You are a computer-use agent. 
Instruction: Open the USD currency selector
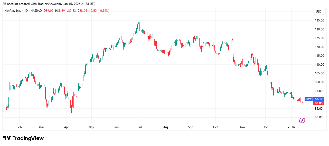pos(318,11)
